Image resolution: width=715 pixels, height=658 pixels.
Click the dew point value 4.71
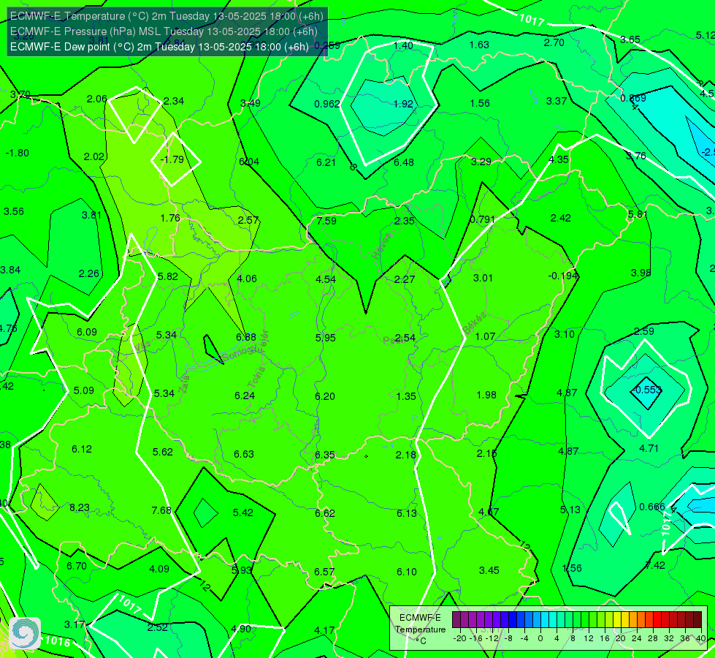click(649, 448)
